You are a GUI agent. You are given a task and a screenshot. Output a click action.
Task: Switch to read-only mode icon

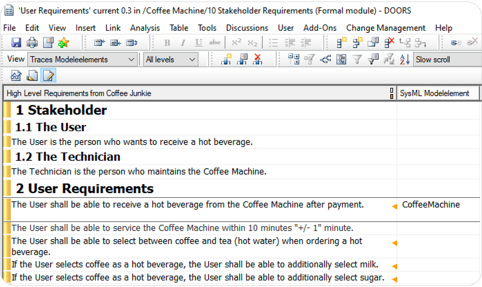coord(17,74)
